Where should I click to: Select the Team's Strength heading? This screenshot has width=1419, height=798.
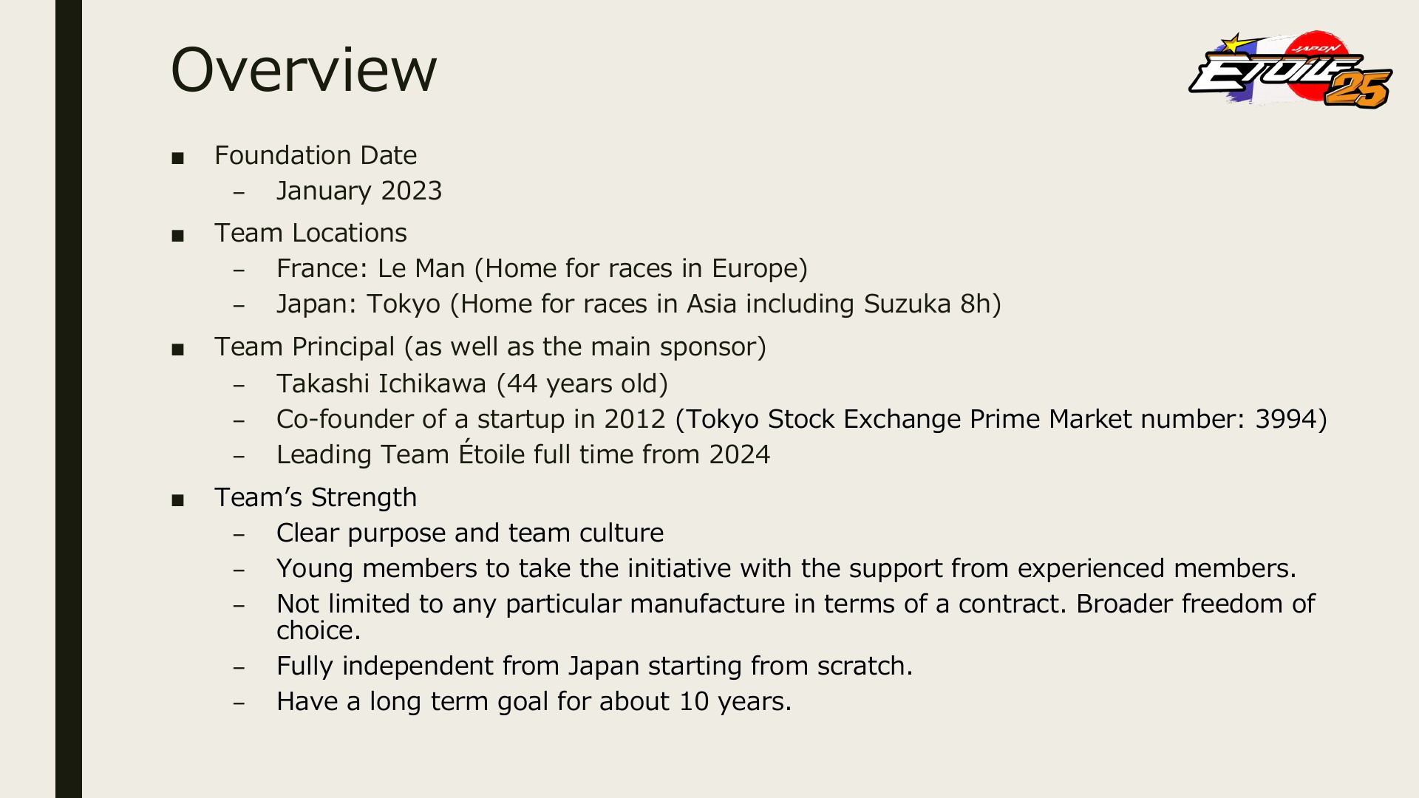pyautogui.click(x=316, y=497)
